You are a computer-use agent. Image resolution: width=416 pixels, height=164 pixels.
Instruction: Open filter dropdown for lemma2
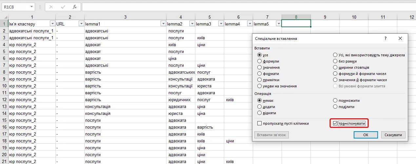coord(192,24)
